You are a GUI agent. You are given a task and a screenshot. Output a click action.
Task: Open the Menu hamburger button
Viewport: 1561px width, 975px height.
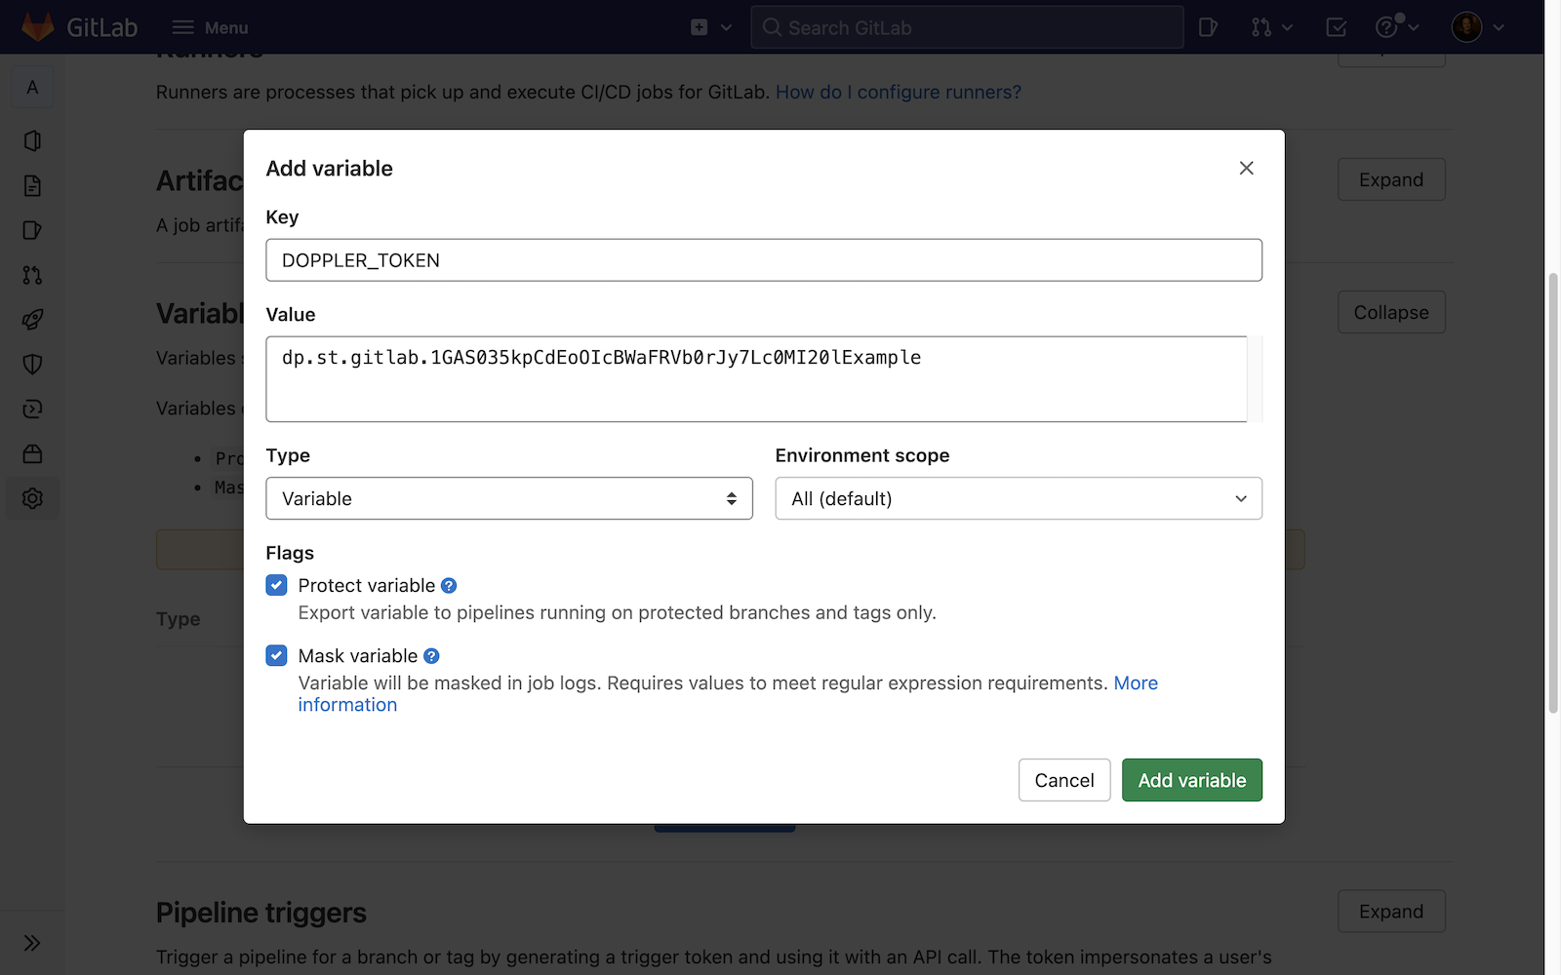pos(210,27)
